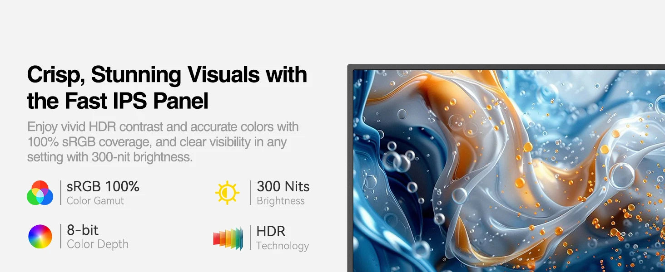Click the yellow sun brightness icon
The width and height of the screenshot is (665, 272).
(x=227, y=193)
